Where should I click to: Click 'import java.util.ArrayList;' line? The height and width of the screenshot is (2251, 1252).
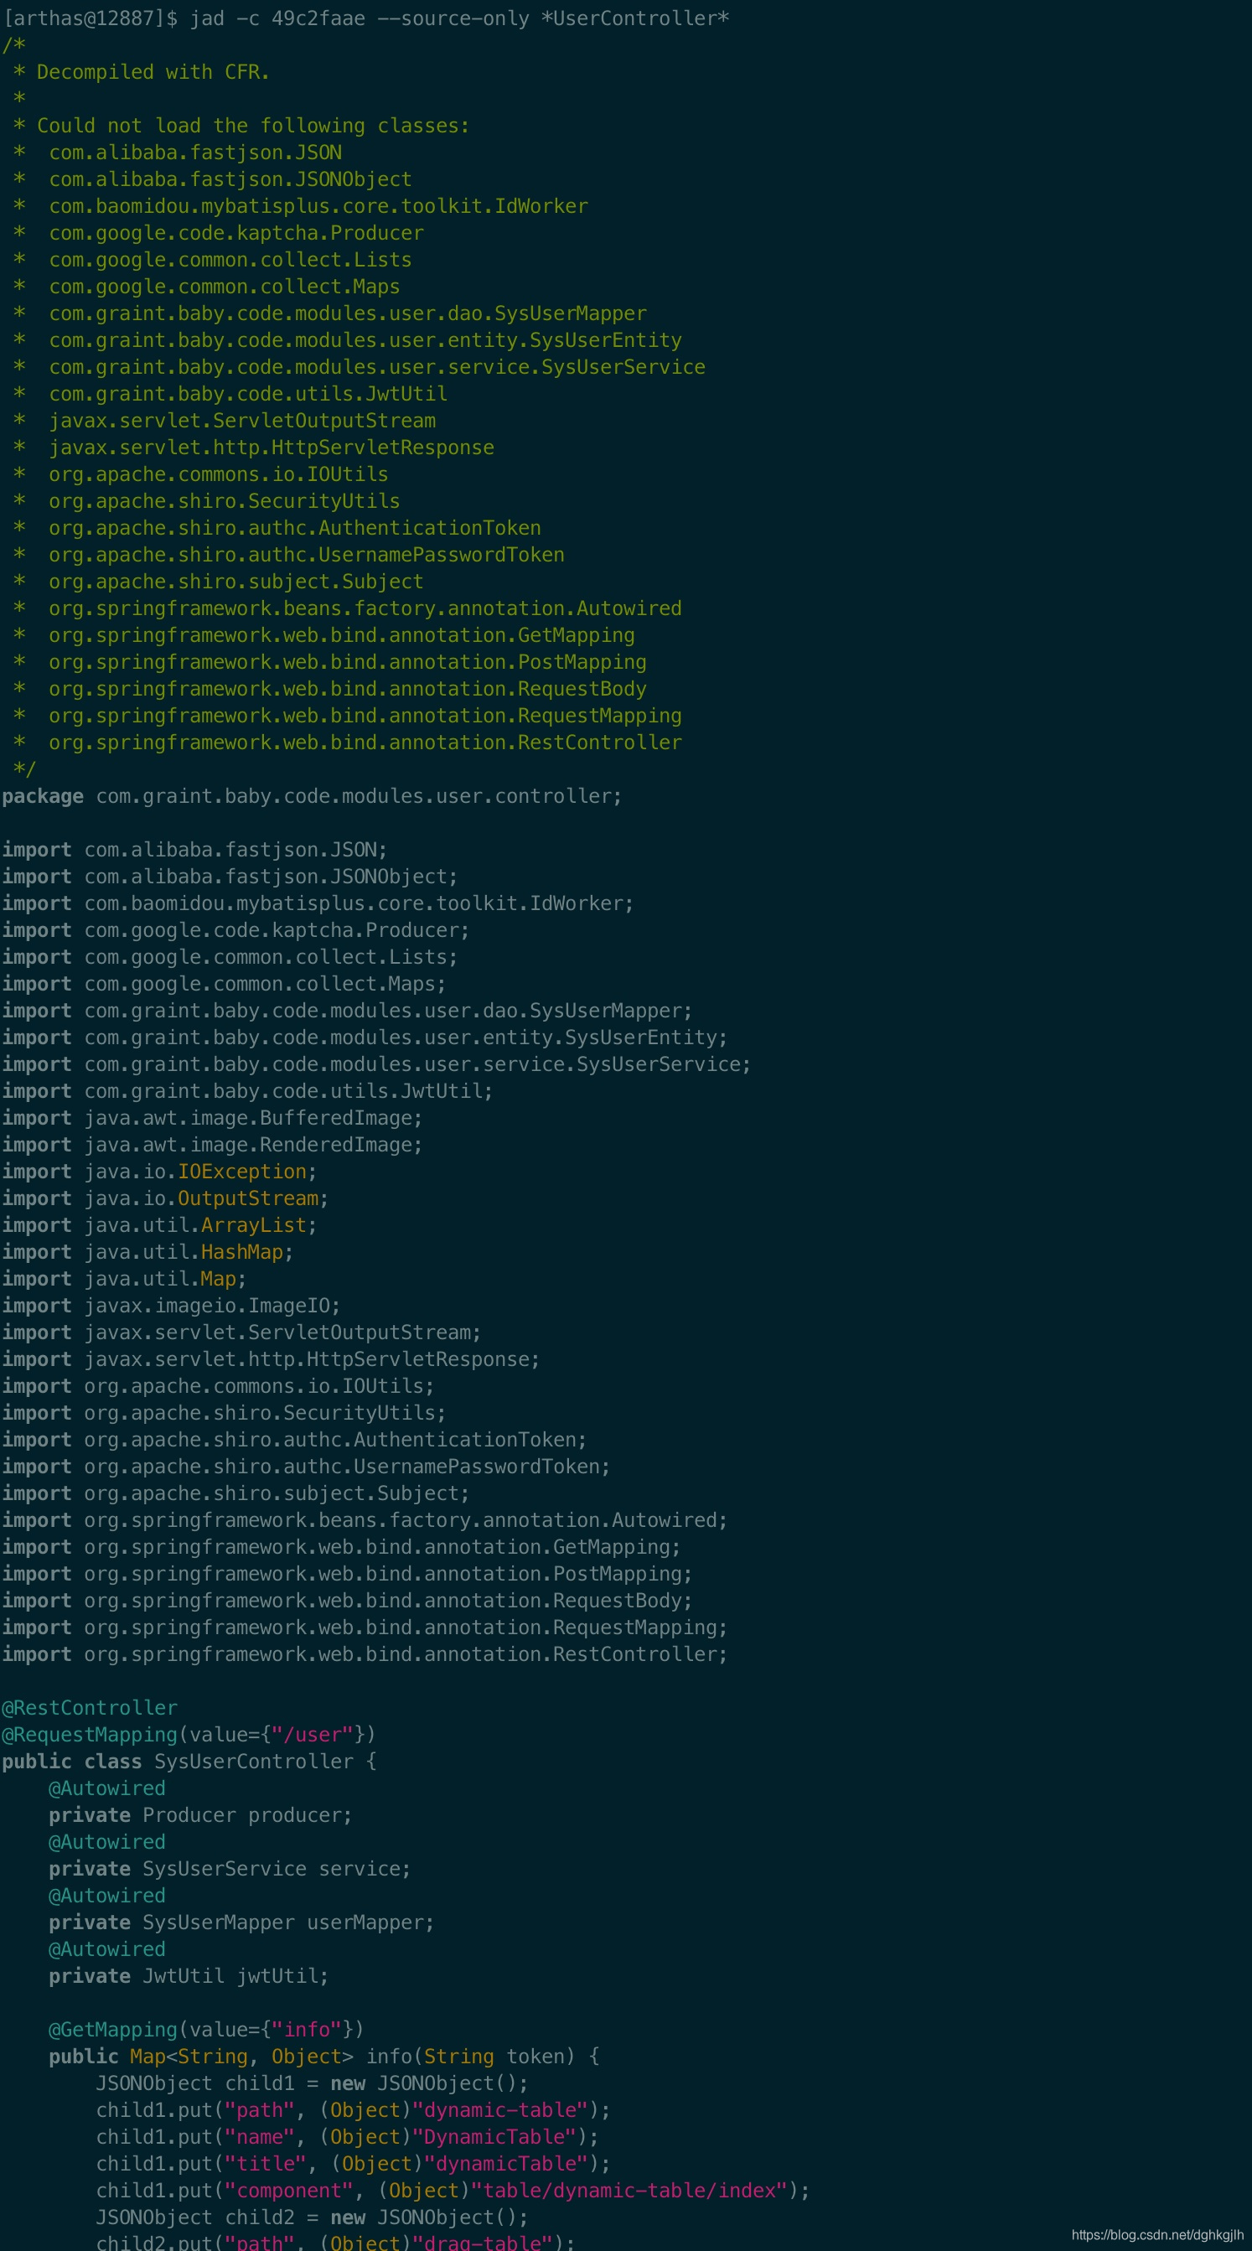click(x=159, y=1226)
